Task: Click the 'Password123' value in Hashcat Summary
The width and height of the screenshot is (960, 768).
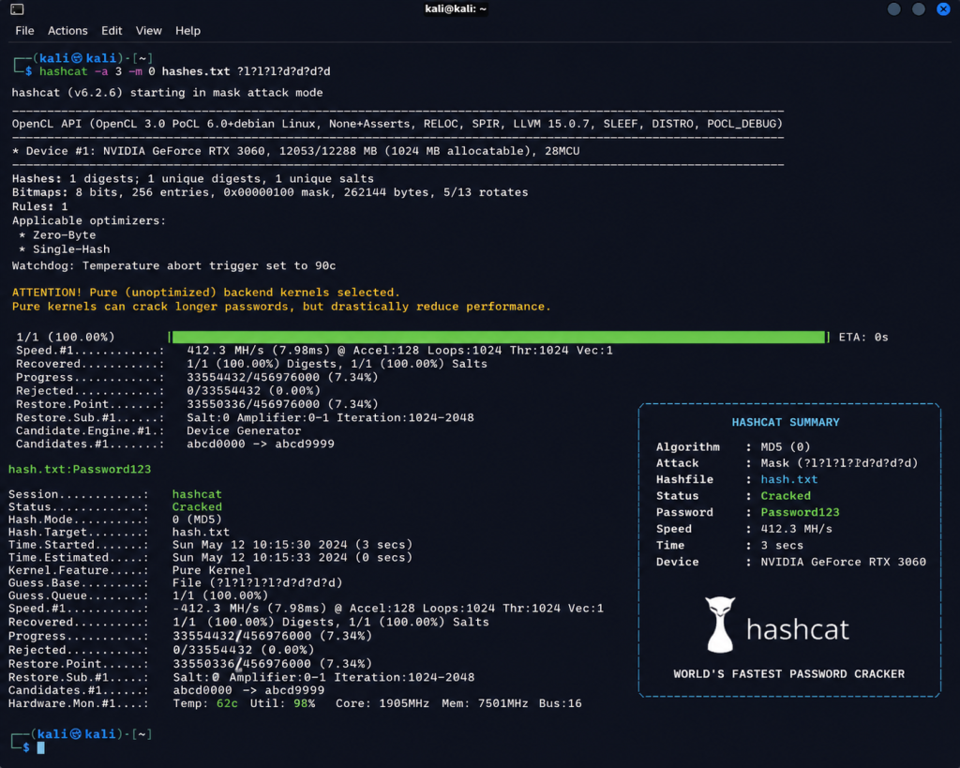Action: click(800, 512)
